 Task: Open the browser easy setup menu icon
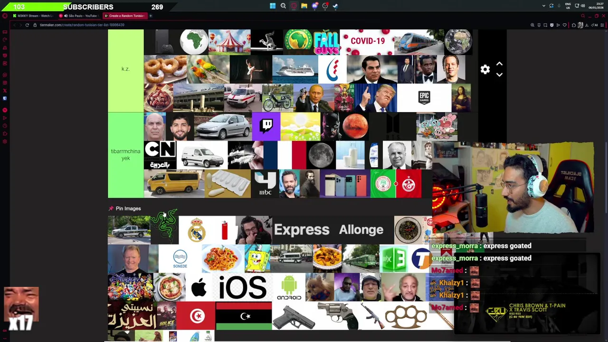[603, 25]
